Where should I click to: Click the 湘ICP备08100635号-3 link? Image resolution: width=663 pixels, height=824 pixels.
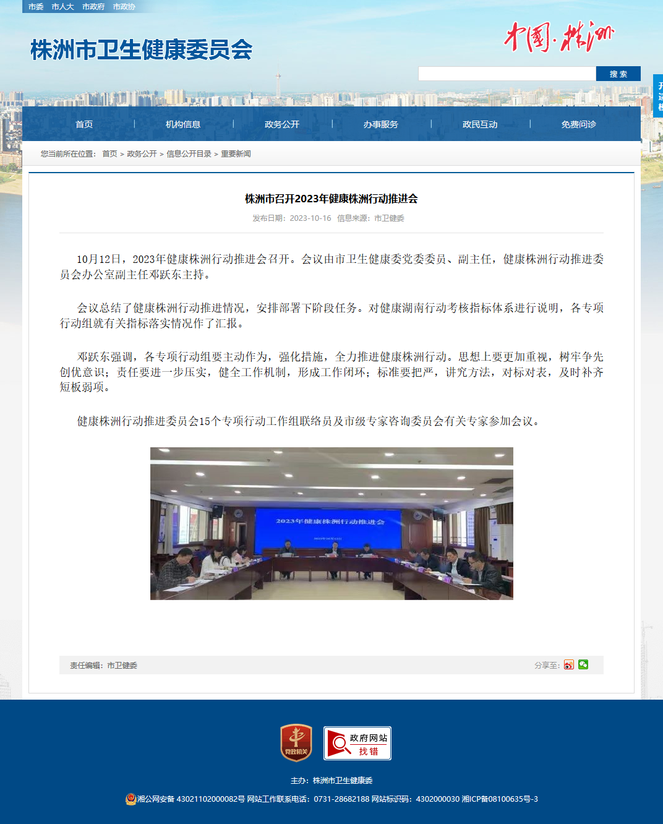coord(500,799)
